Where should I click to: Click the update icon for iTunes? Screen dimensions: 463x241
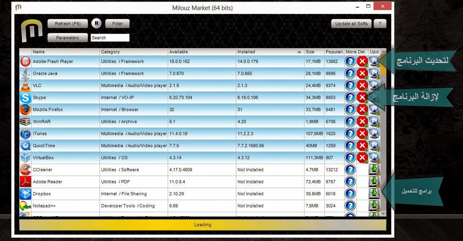click(374, 134)
